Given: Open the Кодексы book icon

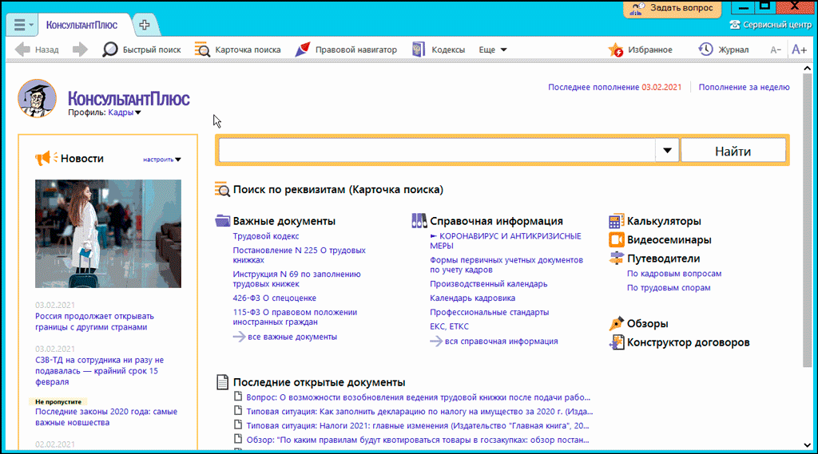Looking at the screenshot, I should coord(419,49).
